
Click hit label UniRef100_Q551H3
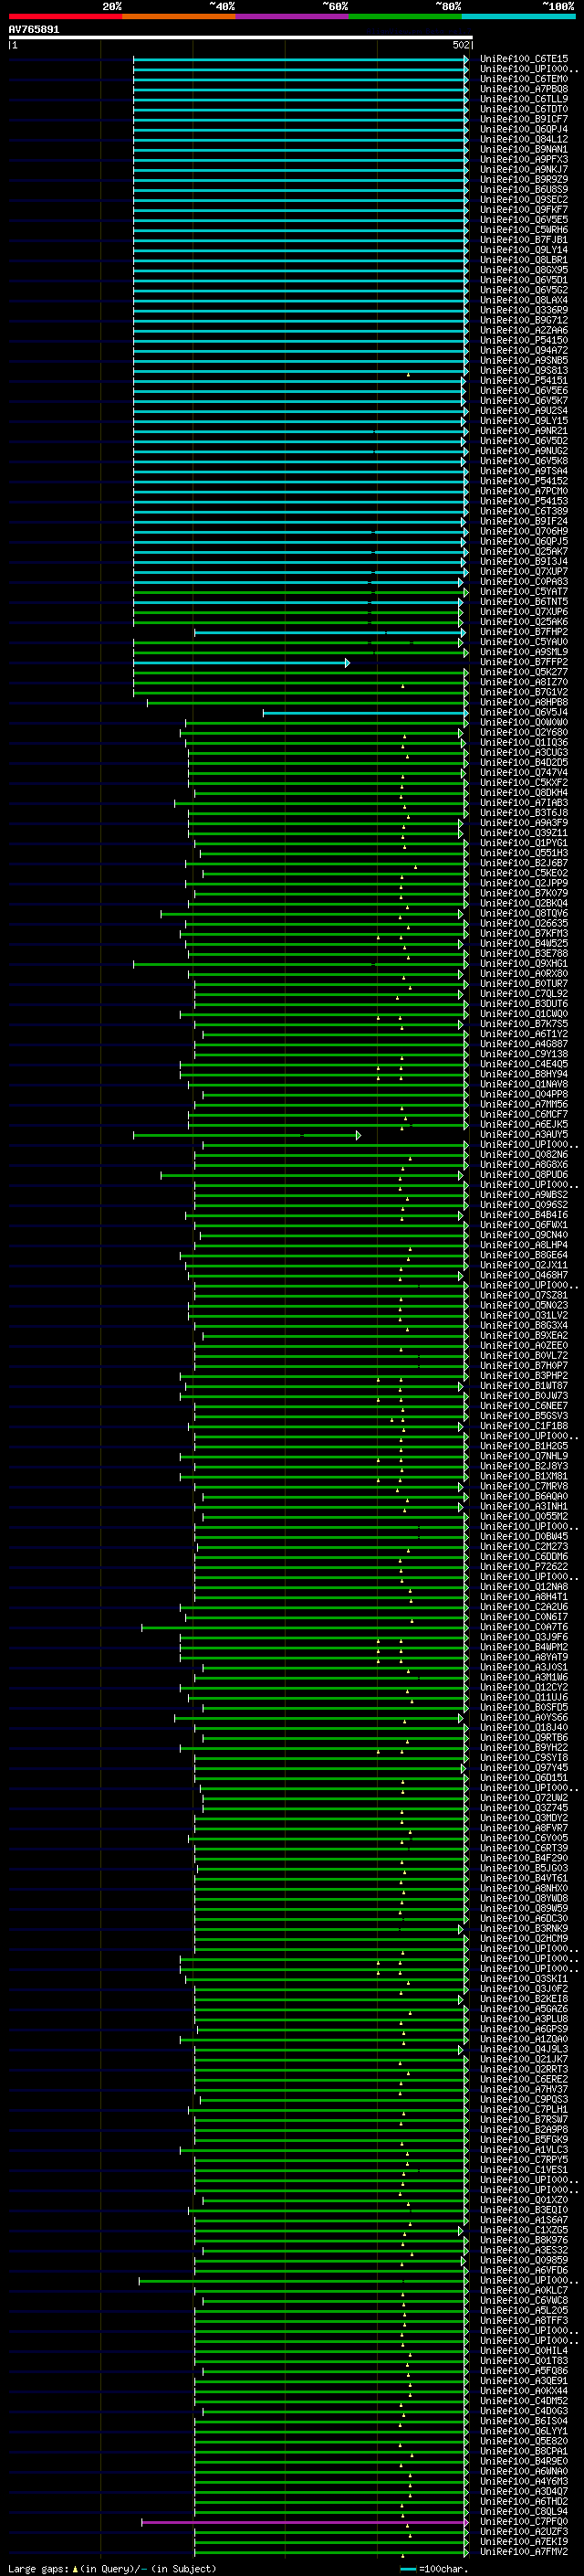point(524,853)
